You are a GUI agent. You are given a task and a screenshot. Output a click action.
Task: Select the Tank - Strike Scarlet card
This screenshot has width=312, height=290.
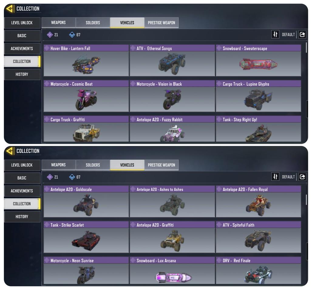tap(86, 237)
